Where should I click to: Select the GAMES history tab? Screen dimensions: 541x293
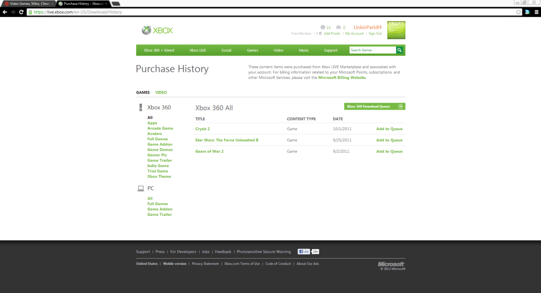[143, 93]
